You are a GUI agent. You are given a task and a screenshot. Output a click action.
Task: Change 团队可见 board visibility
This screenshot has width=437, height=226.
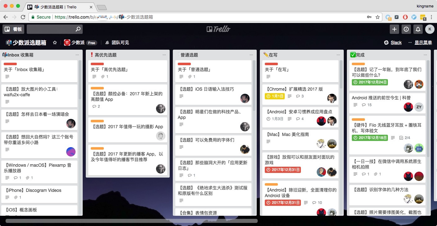point(117,43)
